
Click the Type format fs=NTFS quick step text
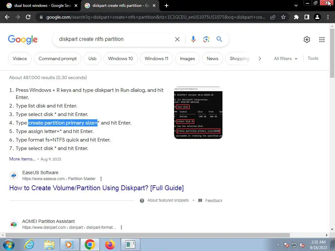[x=63, y=140]
